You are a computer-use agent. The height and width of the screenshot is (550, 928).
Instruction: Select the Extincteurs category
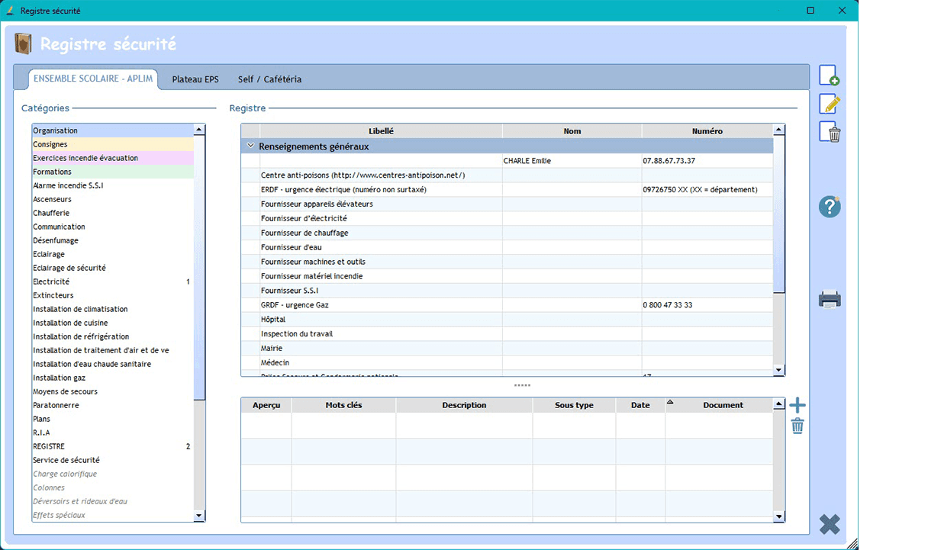pyautogui.click(x=53, y=295)
